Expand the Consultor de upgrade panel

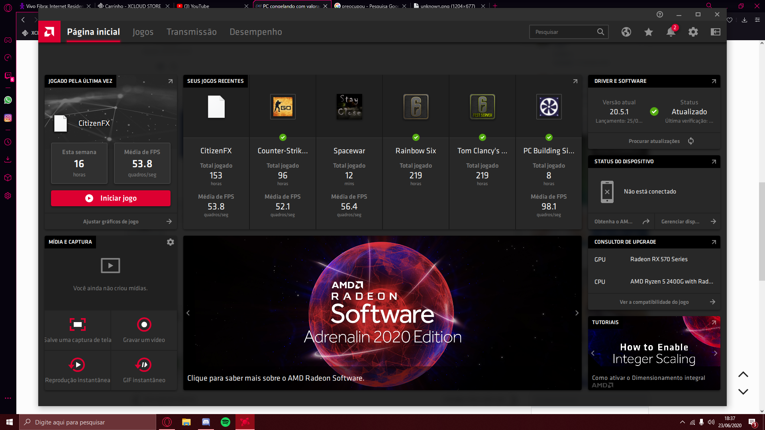714,242
